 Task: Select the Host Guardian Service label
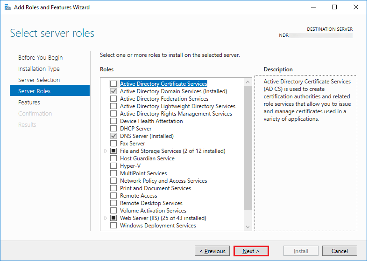click(147, 158)
